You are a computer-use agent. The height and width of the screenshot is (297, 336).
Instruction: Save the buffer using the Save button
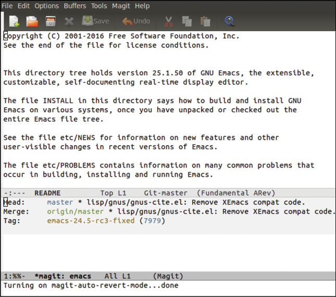click(x=96, y=21)
